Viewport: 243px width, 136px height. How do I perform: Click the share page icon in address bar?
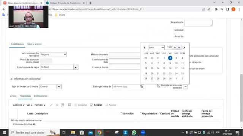pos(204,9)
